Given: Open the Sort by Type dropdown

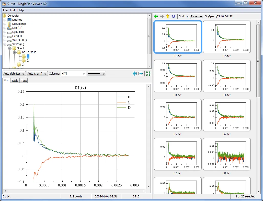Looking at the screenshot, I should point(196,16).
